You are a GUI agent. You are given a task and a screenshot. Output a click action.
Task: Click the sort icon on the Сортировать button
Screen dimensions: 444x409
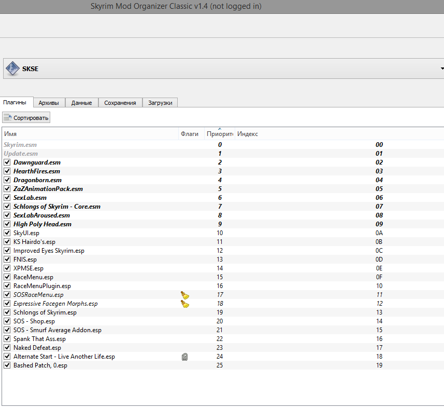click(x=8, y=117)
